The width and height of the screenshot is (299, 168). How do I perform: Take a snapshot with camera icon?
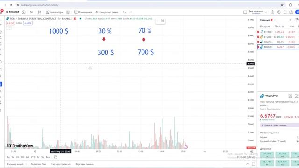pyautogui.click(x=291, y=12)
